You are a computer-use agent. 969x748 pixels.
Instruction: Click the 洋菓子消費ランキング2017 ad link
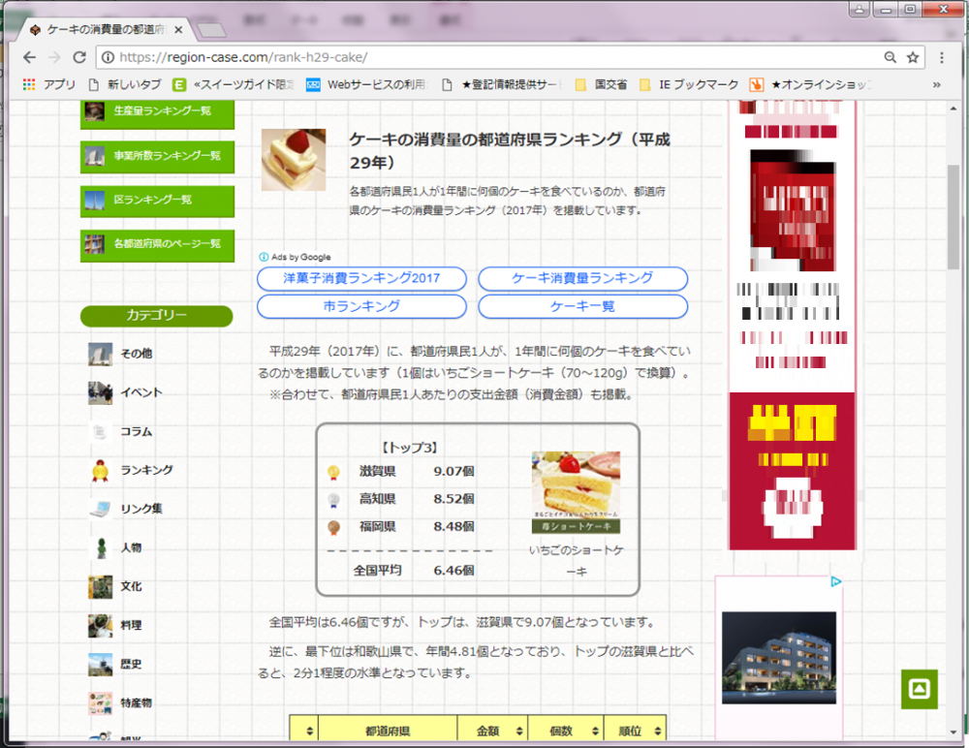[x=361, y=278]
